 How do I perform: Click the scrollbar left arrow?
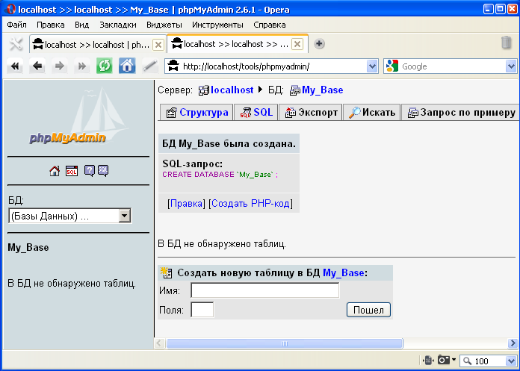click(x=160, y=343)
